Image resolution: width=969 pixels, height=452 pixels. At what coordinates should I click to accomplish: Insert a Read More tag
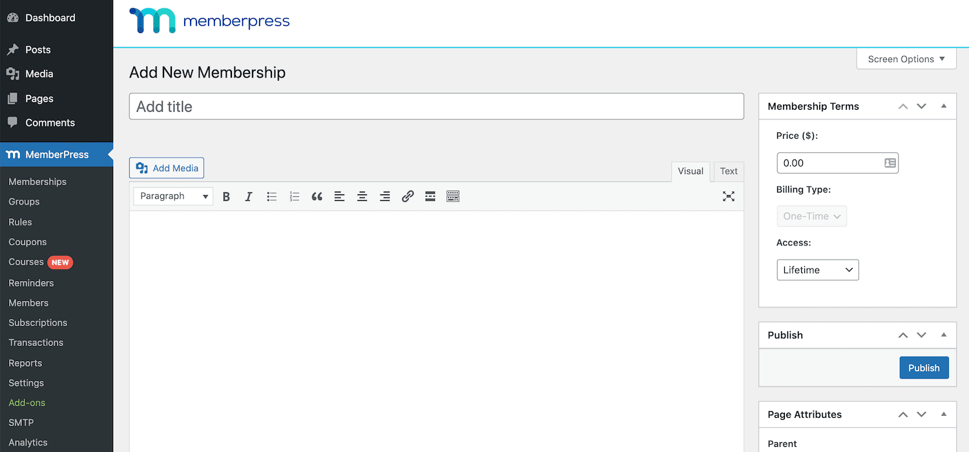click(x=430, y=197)
